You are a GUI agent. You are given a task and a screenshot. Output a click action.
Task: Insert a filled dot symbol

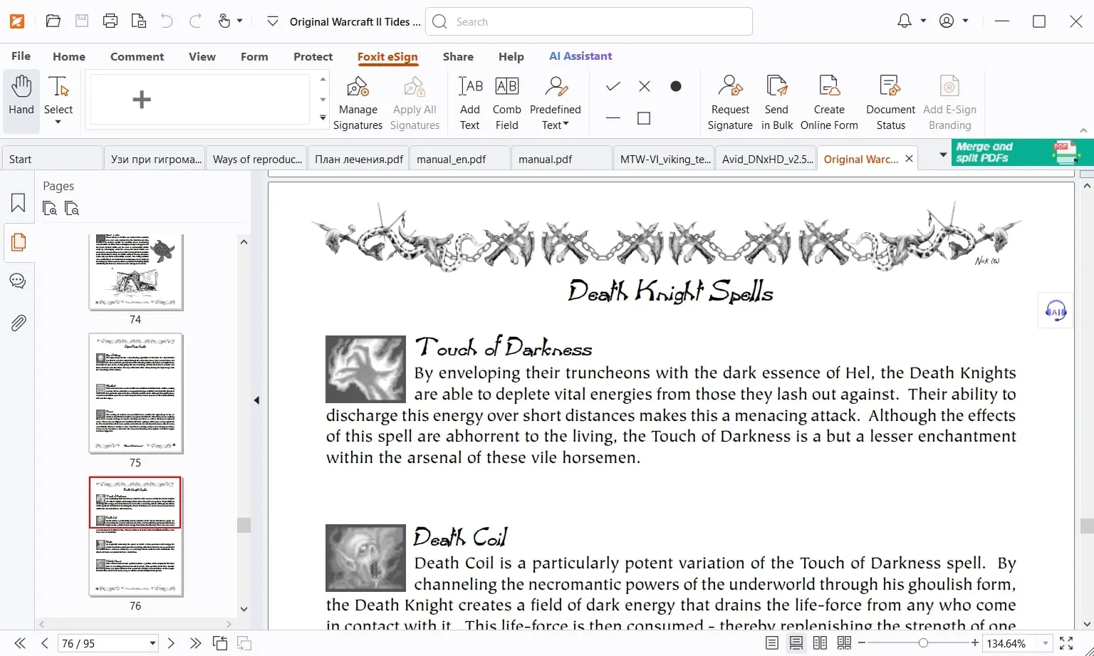(676, 86)
